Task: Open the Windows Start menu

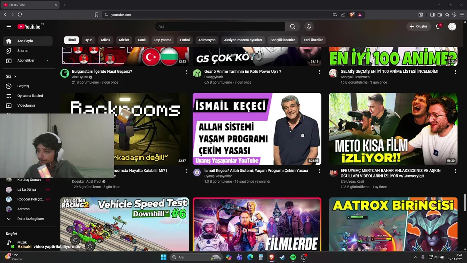Action: [x=163, y=257]
